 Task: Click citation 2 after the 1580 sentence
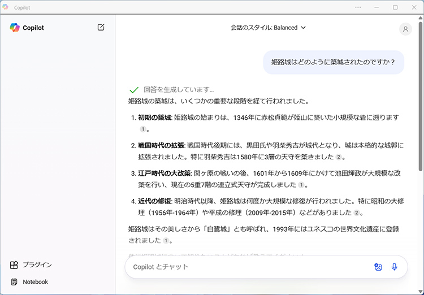point(339,157)
